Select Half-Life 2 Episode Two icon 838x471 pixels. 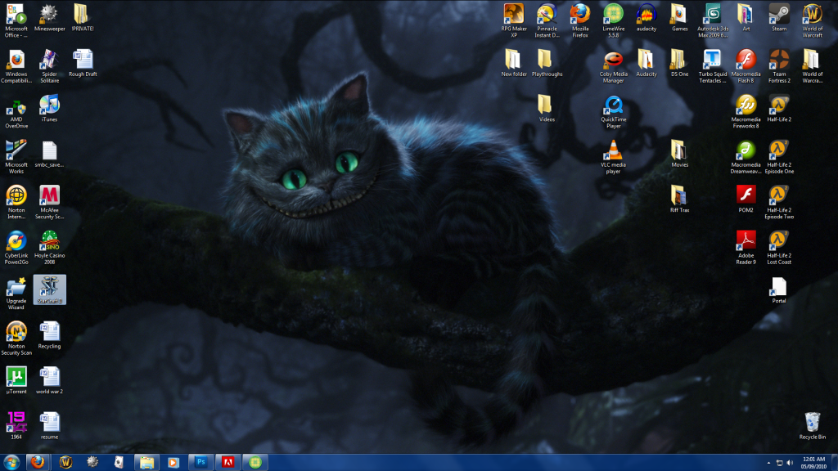click(779, 202)
